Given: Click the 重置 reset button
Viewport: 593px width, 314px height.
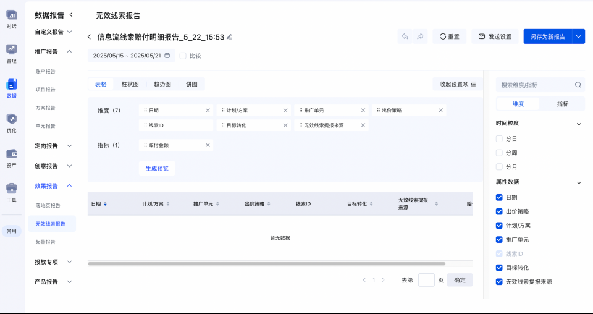Looking at the screenshot, I should tap(449, 36).
